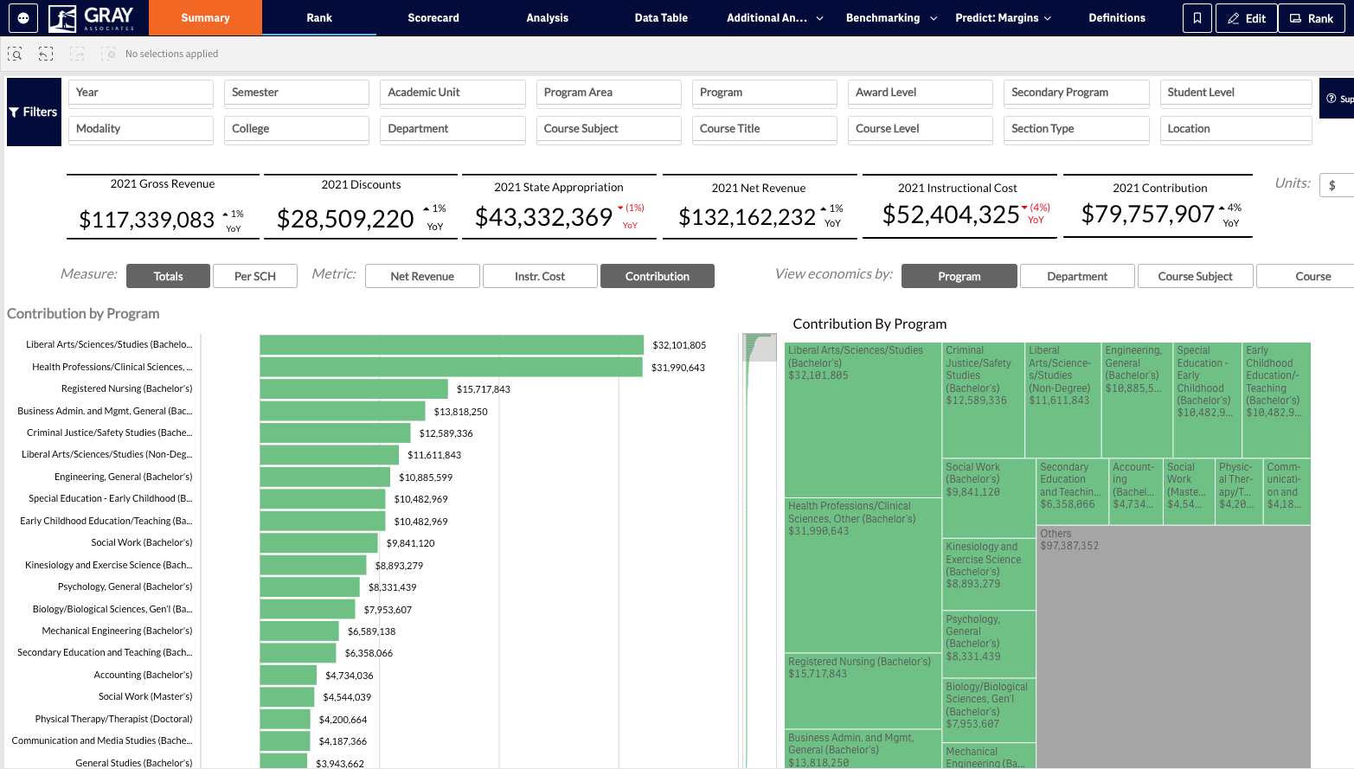This screenshot has height=769, width=1354.
Task: Open the Definitions tab
Action: click(x=1117, y=17)
